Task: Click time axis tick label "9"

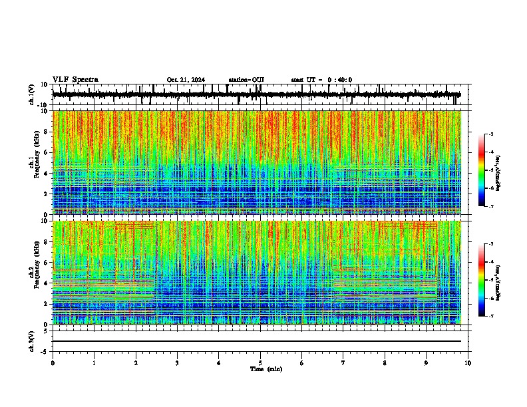Action: click(426, 363)
